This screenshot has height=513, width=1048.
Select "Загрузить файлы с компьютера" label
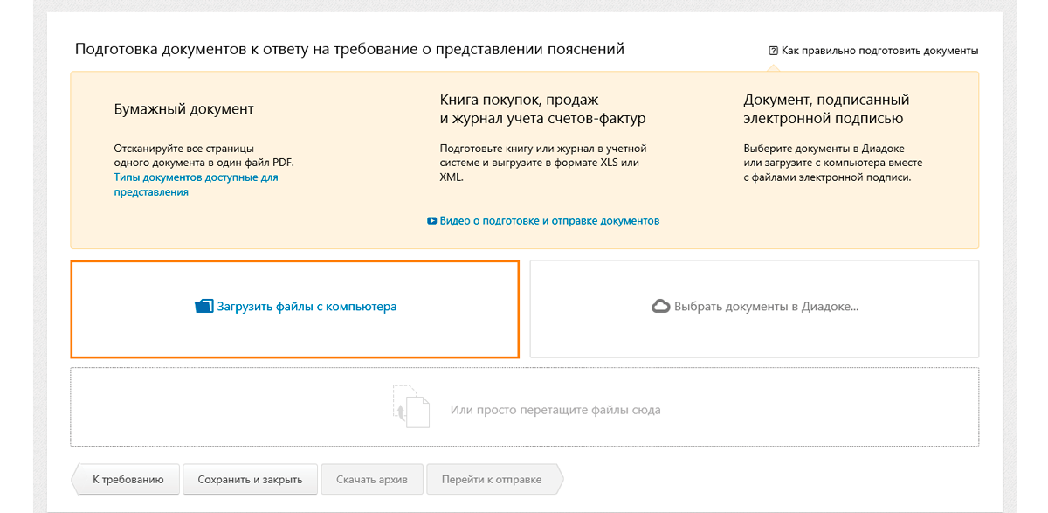[x=307, y=307]
